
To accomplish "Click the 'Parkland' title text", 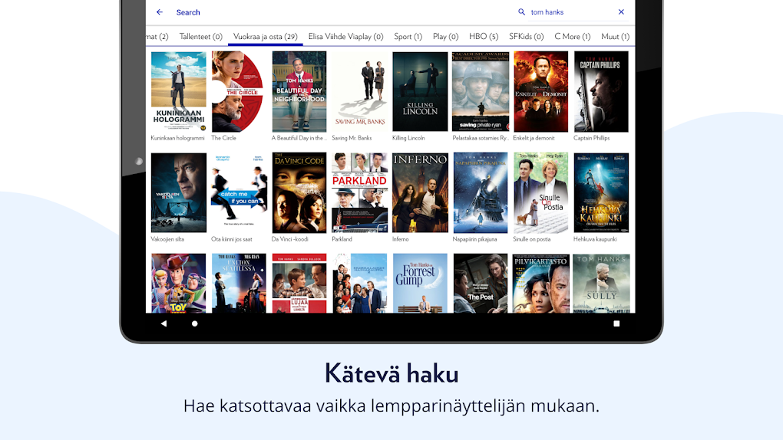I will click(x=342, y=239).
